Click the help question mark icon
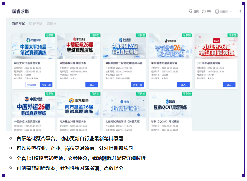The width and height of the screenshot is (247, 181). click(x=204, y=11)
